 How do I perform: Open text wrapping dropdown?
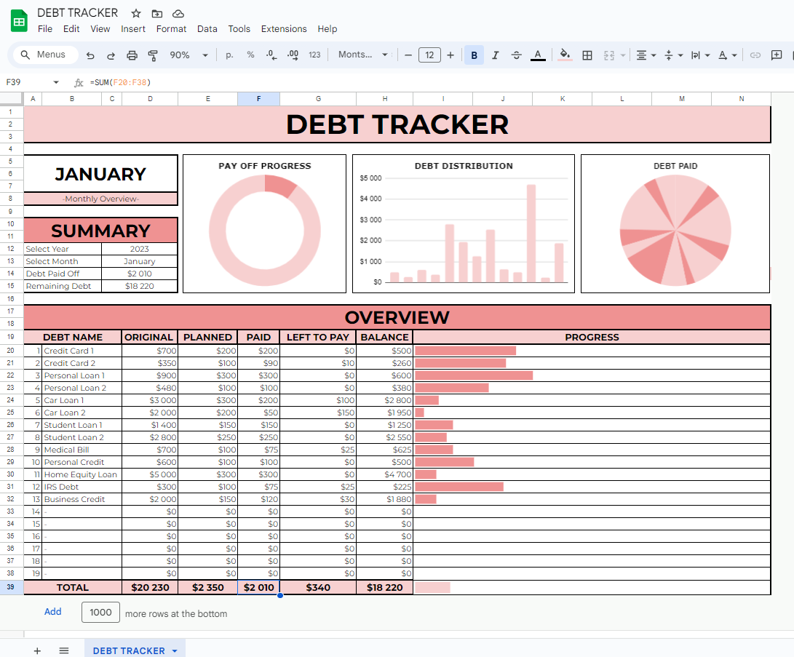coord(700,55)
